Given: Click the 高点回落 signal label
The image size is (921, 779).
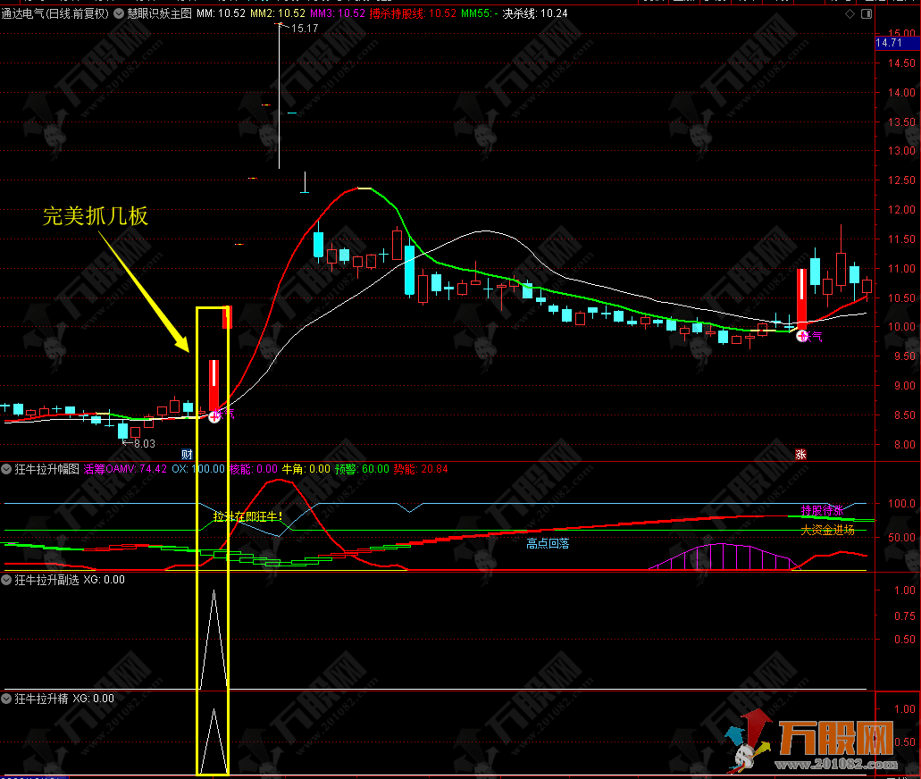Looking at the screenshot, I should click(548, 542).
